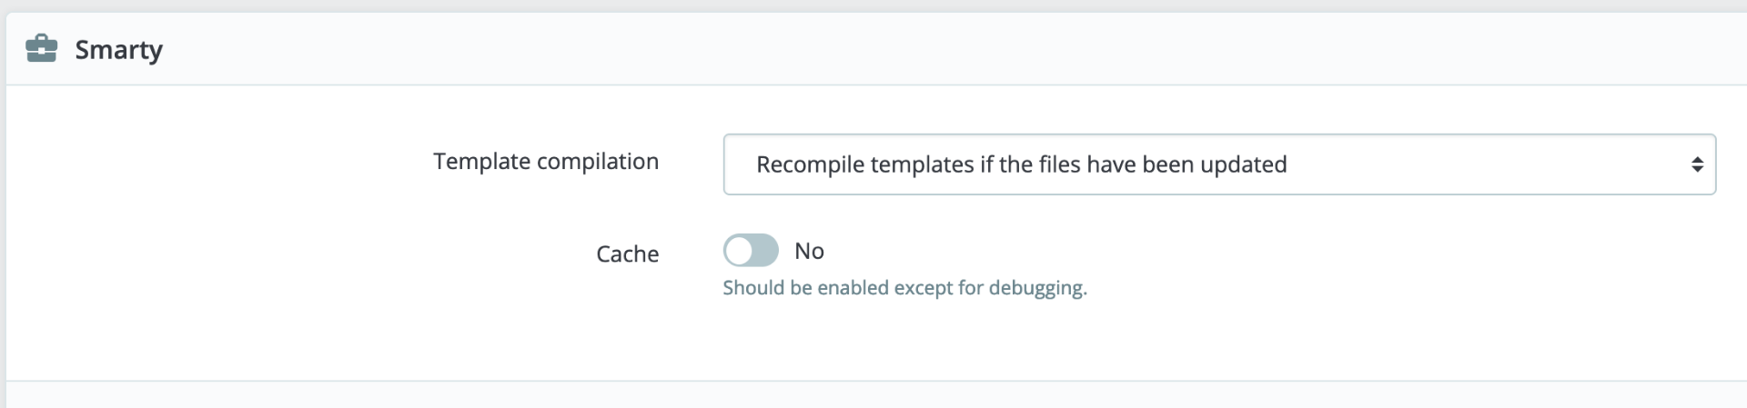The width and height of the screenshot is (1747, 408).
Task: Select the Smarty panel heading
Action: tap(118, 50)
